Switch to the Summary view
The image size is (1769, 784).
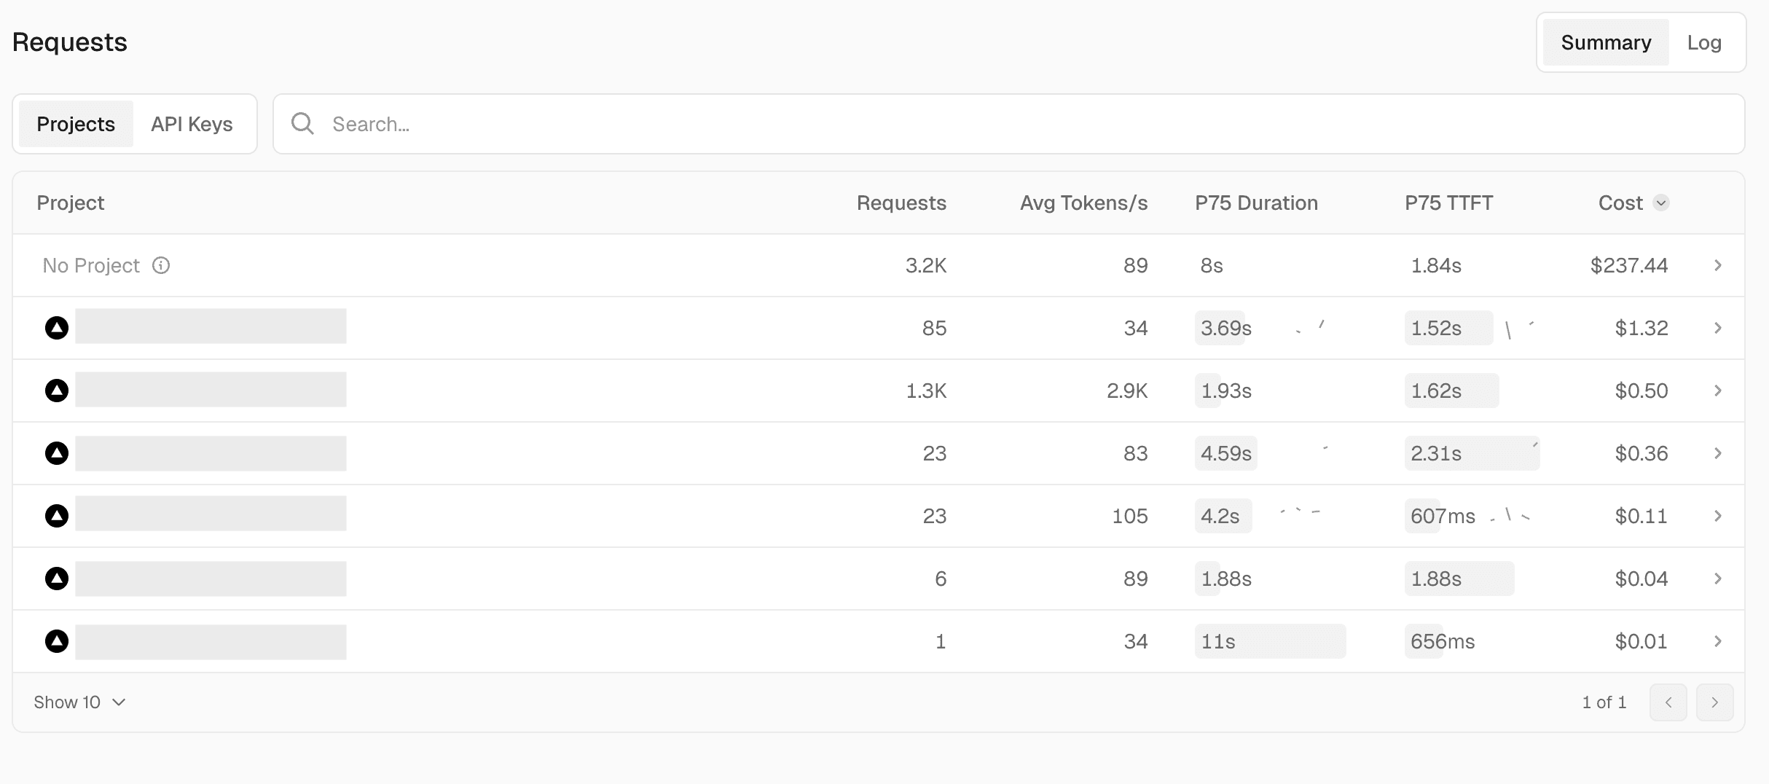[x=1605, y=42]
